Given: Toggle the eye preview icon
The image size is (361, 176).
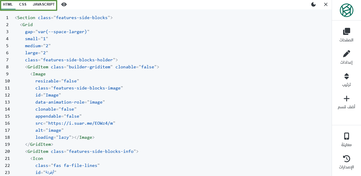Looking at the screenshot, I should (x=64, y=4).
